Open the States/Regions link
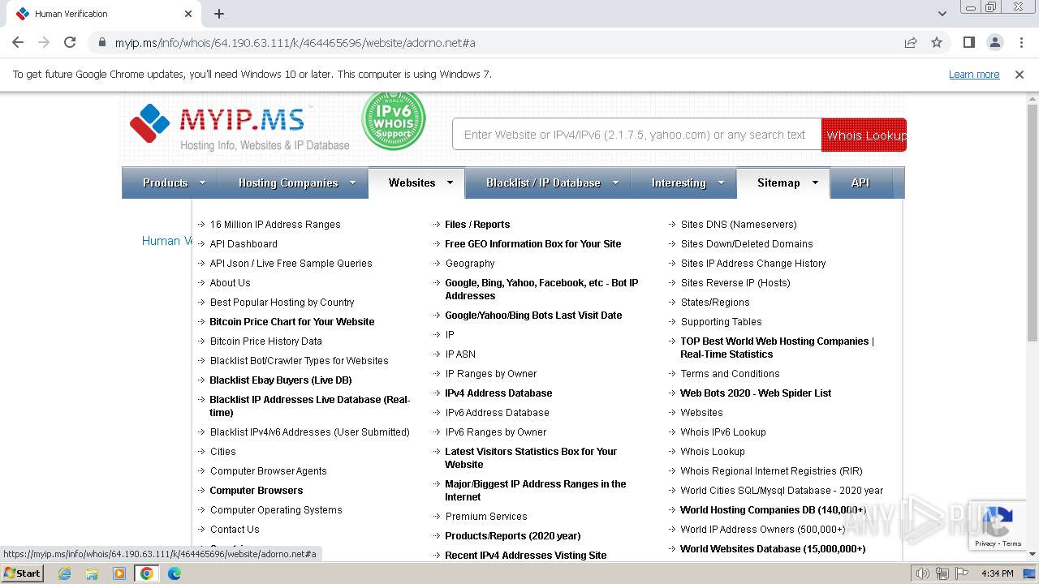The image size is (1039, 584). pyautogui.click(x=715, y=303)
